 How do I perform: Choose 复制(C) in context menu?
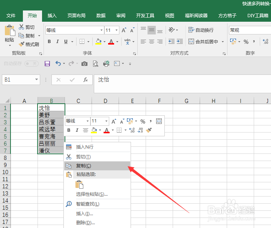tap(97, 166)
